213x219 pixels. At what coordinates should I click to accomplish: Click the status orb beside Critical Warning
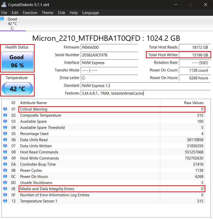coord(5,109)
